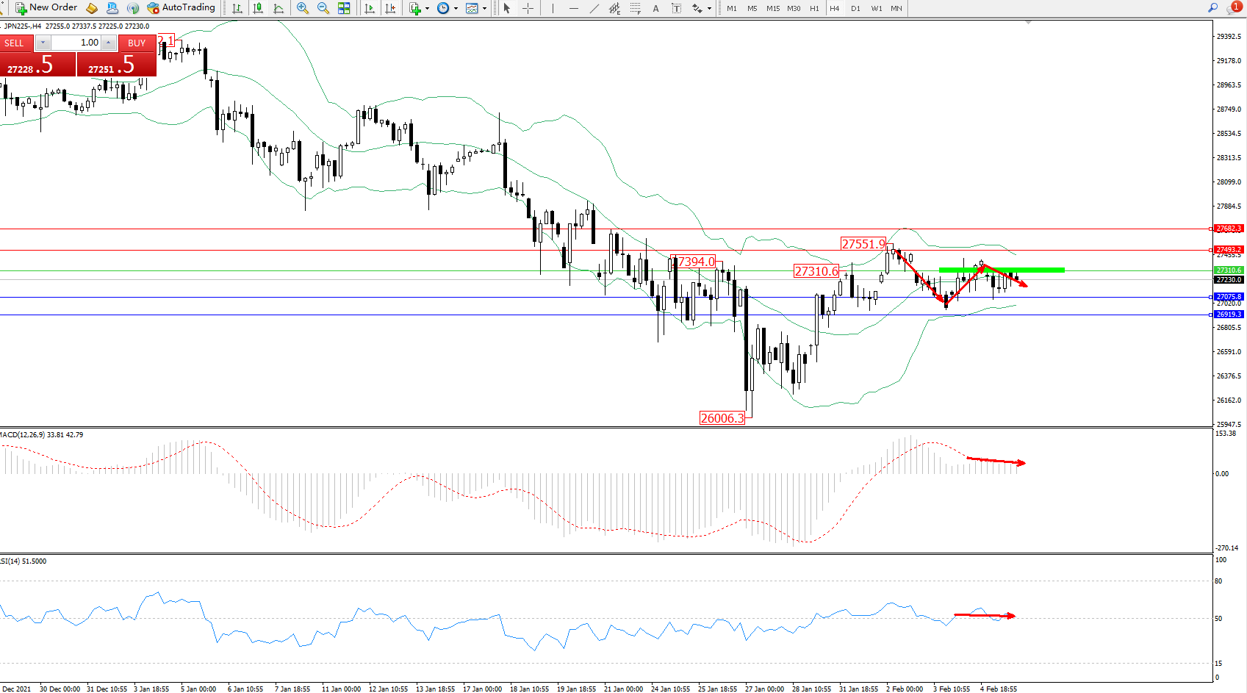Select the M15 timeframe

pos(773,8)
